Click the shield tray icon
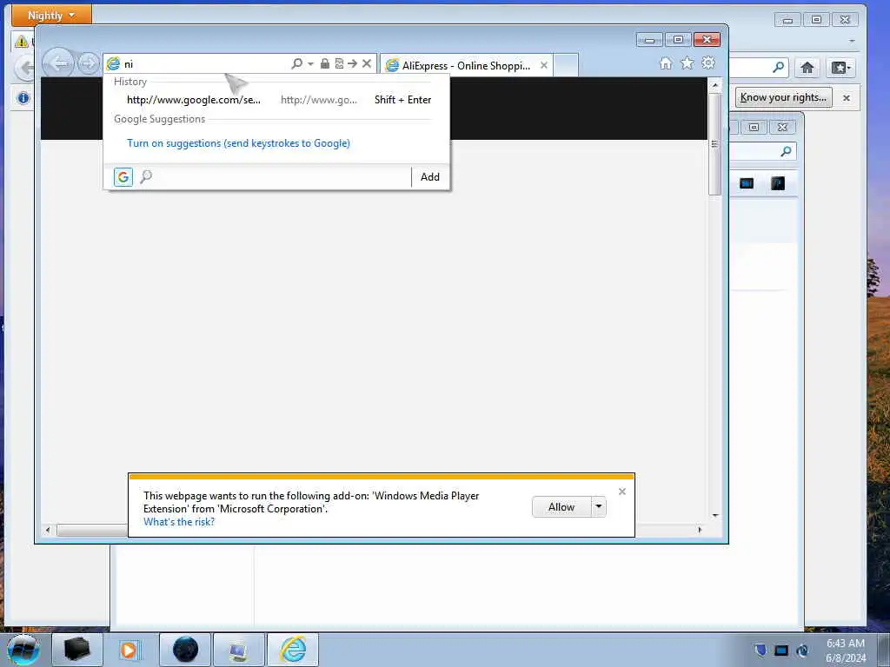The height and width of the screenshot is (667, 890). 760,650
